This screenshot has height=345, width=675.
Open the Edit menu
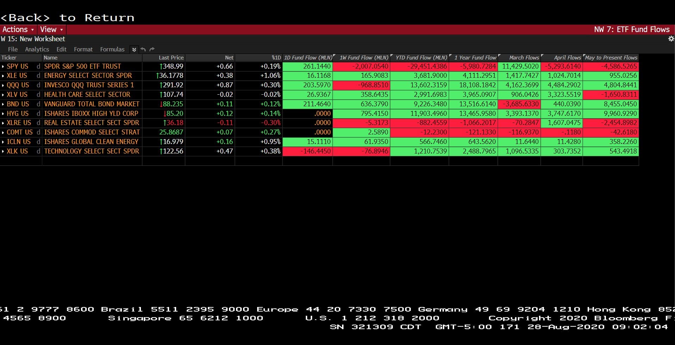61,49
